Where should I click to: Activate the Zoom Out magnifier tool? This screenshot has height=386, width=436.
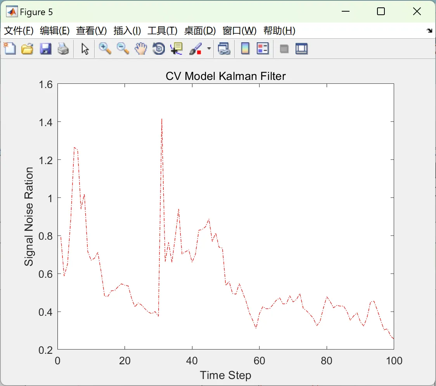(123, 48)
